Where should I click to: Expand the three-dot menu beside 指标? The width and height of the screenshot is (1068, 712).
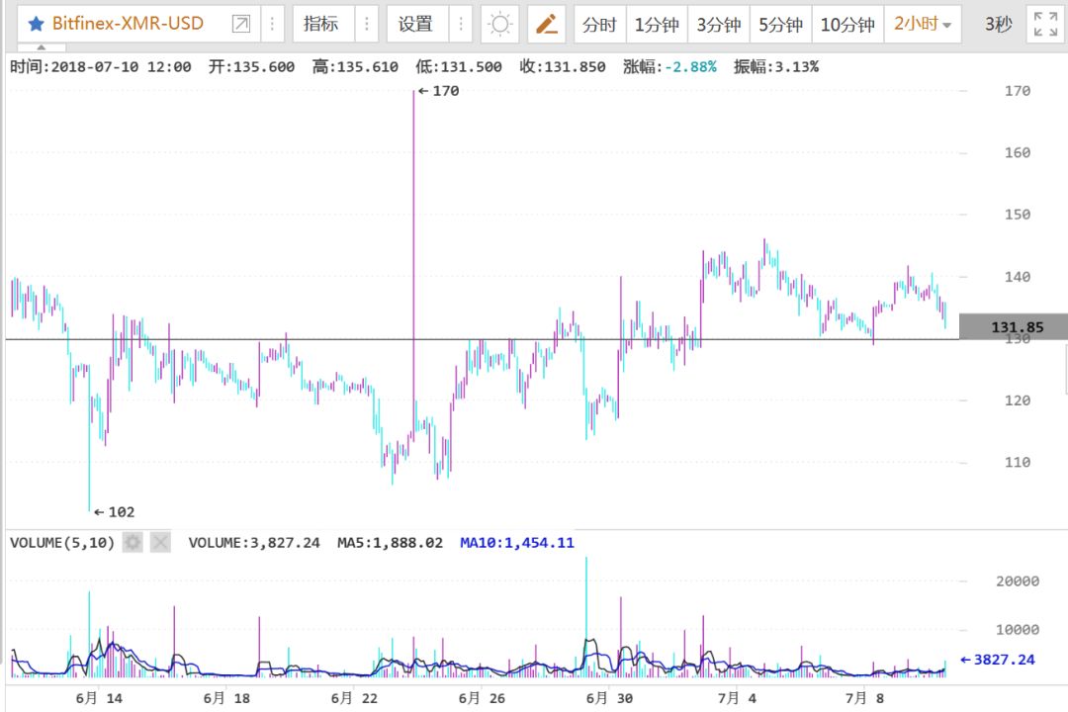click(x=367, y=24)
